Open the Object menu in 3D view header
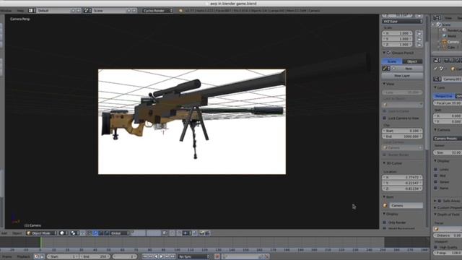462x260 pixels. click(17, 233)
